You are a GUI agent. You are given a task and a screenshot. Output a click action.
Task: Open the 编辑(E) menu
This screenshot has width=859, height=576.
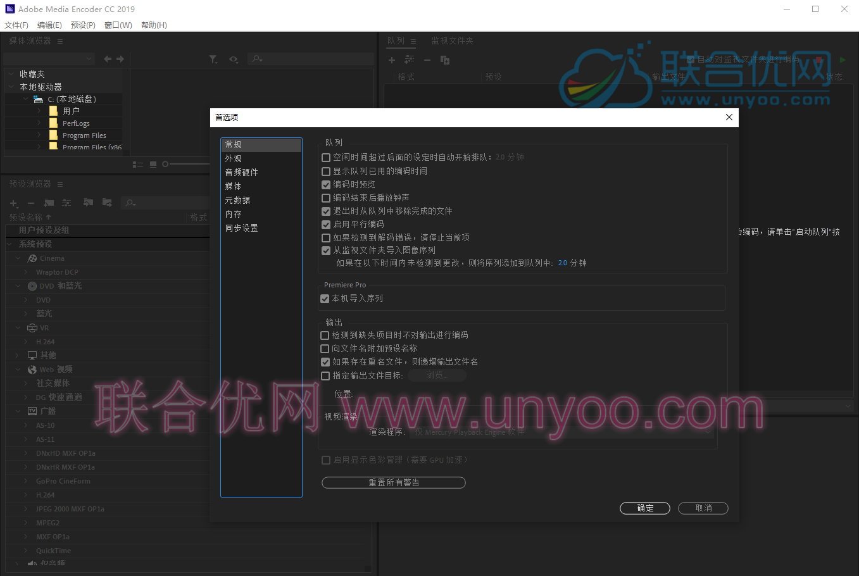[x=49, y=25]
